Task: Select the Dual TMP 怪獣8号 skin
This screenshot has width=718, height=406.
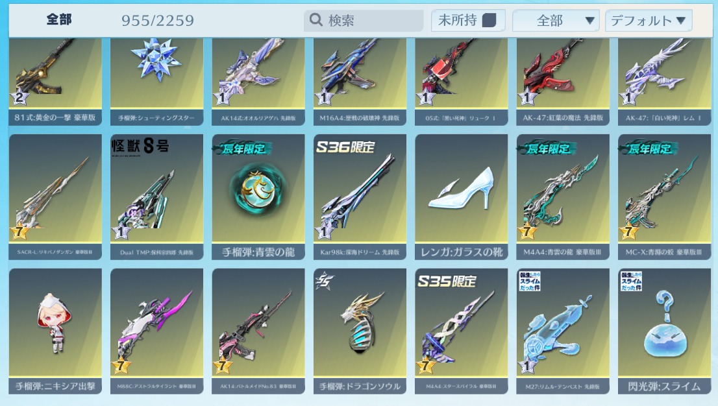Action: coord(156,197)
